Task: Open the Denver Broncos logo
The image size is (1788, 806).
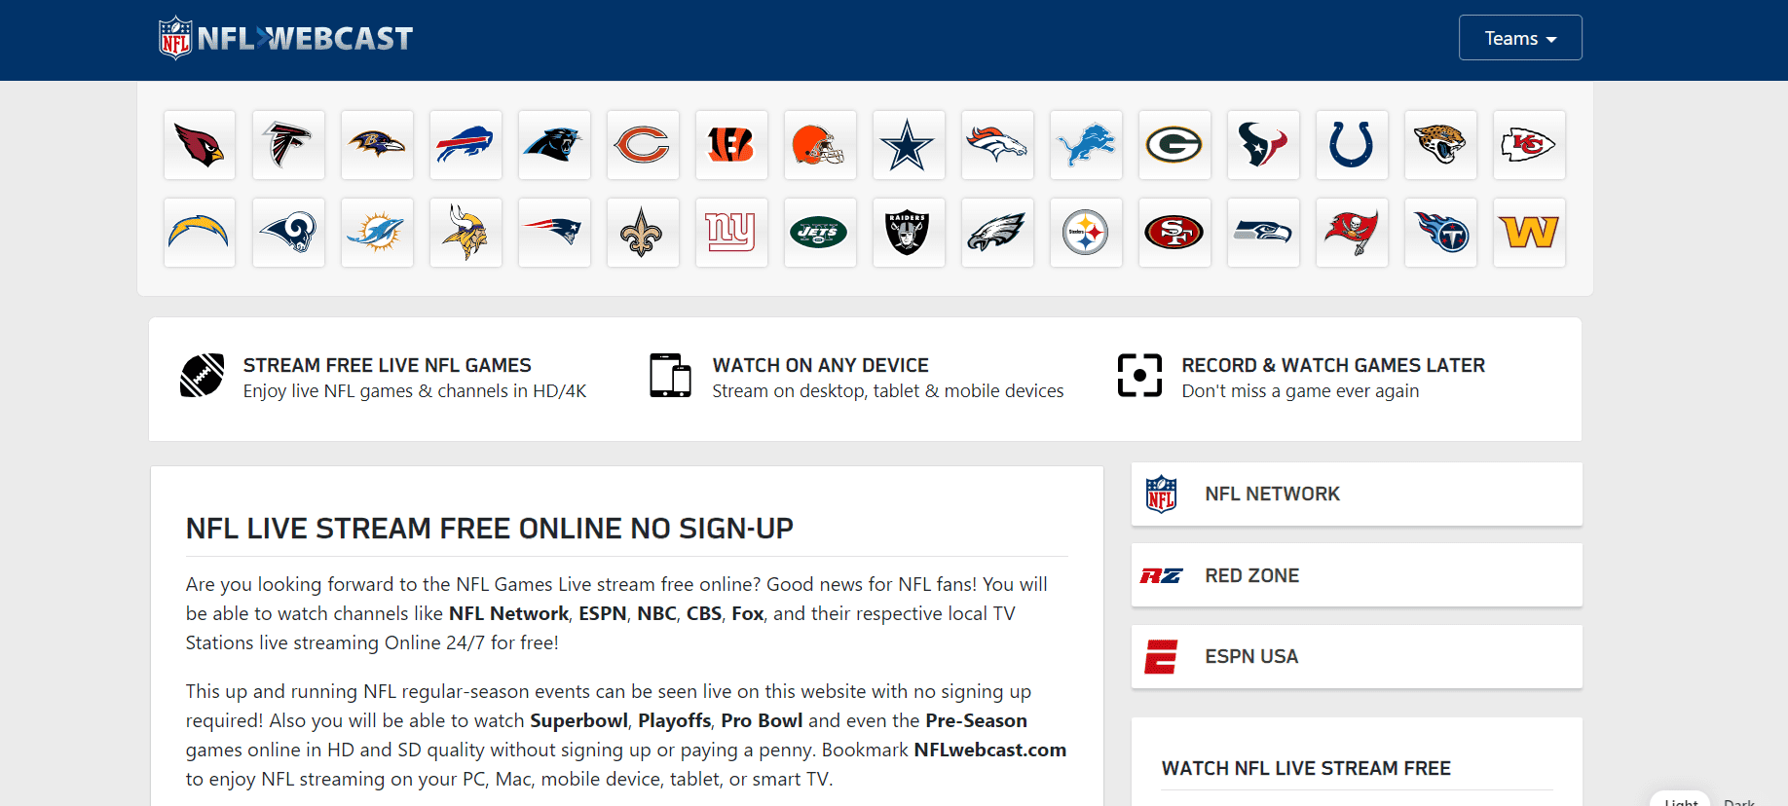Action: click(997, 145)
